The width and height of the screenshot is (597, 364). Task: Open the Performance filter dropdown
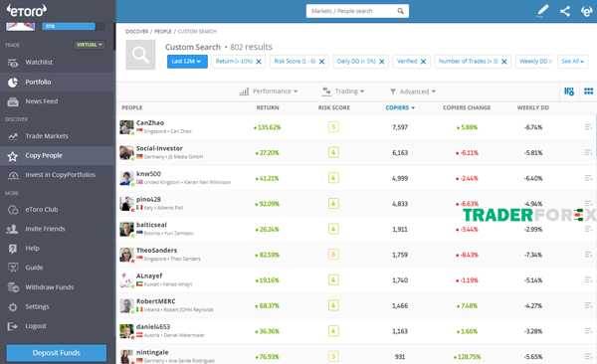tap(269, 91)
